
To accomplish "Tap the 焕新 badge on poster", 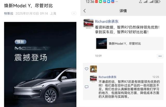I will click(x=20, y=42).
